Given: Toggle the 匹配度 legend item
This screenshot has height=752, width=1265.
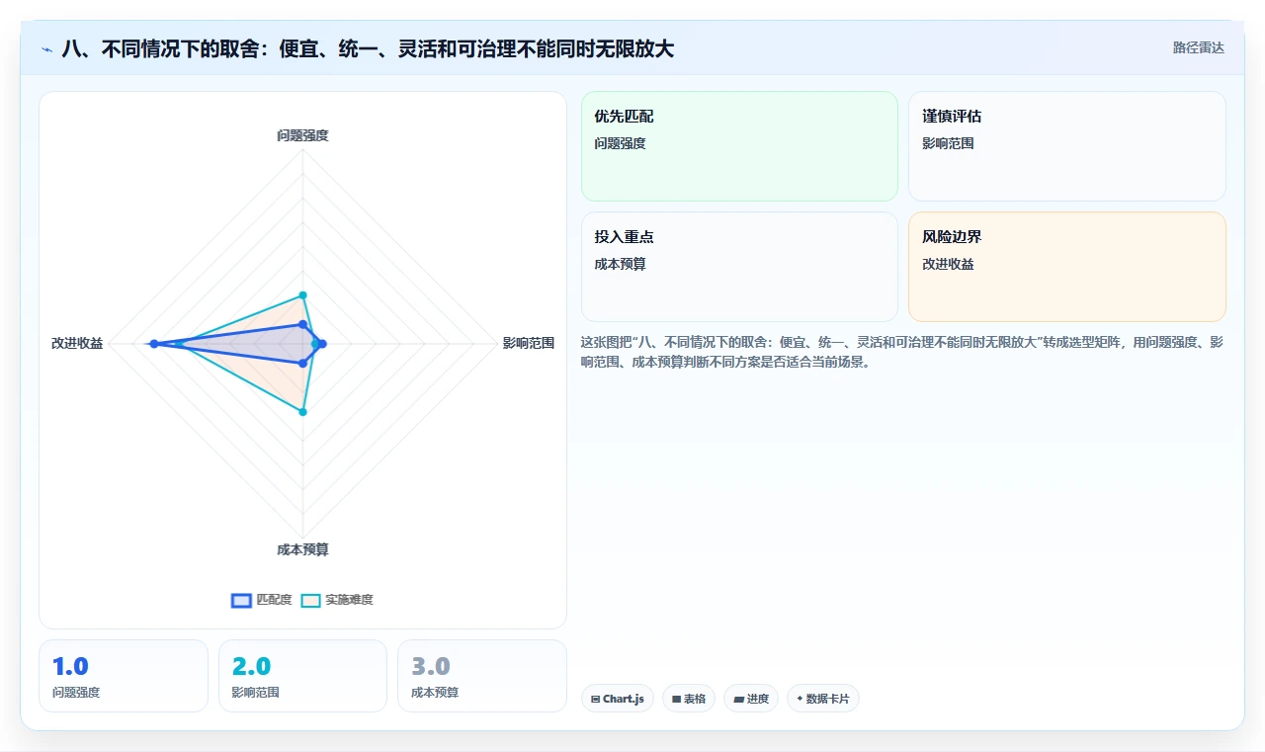Looking at the screenshot, I should coord(261,600).
